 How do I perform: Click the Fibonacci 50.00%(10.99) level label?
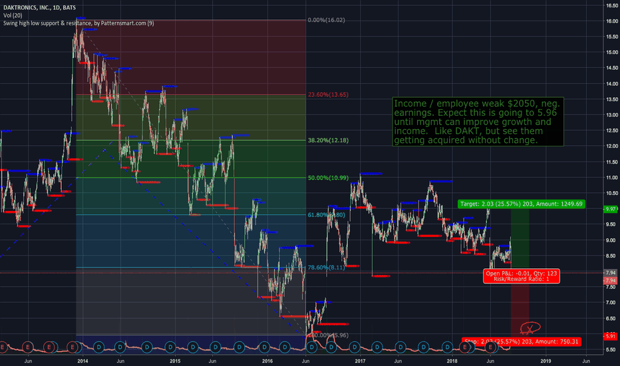click(x=328, y=178)
